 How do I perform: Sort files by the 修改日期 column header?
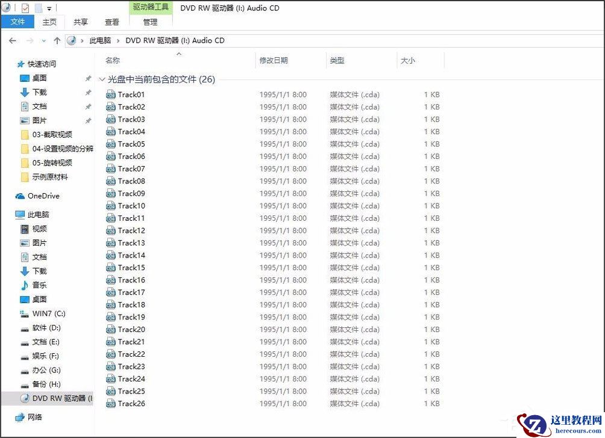coord(274,60)
